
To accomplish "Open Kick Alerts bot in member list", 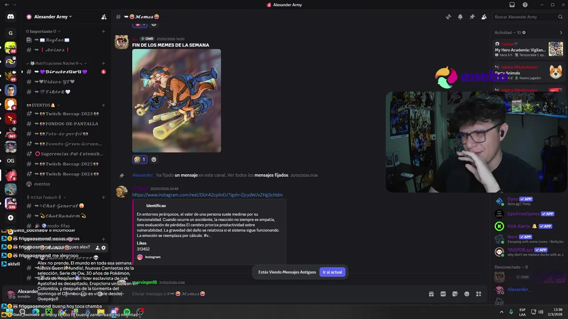I will point(529,226).
